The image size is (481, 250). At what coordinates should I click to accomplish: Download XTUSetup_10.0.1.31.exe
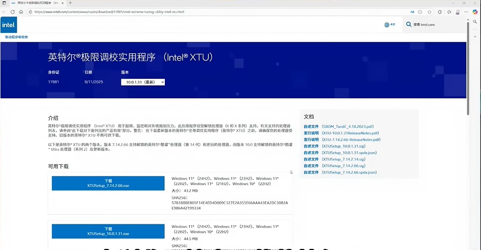(108, 232)
